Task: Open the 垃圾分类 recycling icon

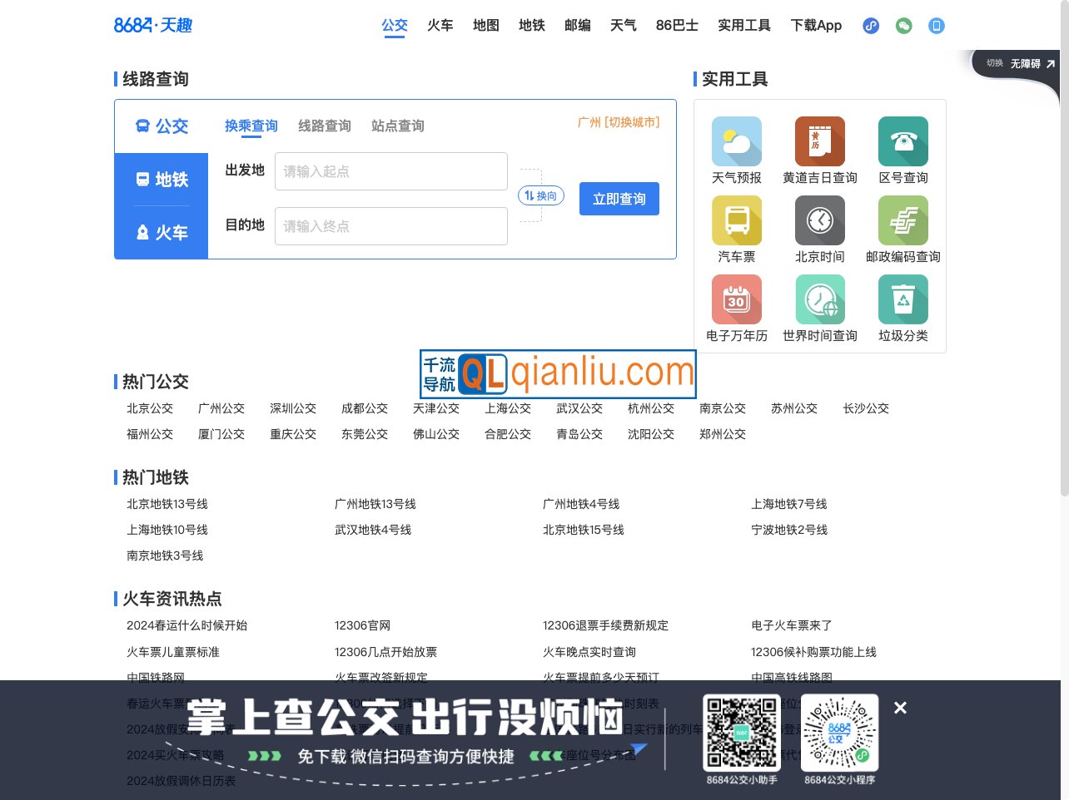Action: (x=902, y=299)
